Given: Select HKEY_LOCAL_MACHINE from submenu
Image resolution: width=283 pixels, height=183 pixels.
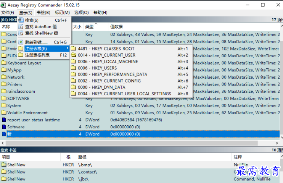Looking at the screenshot, I should (131, 62).
